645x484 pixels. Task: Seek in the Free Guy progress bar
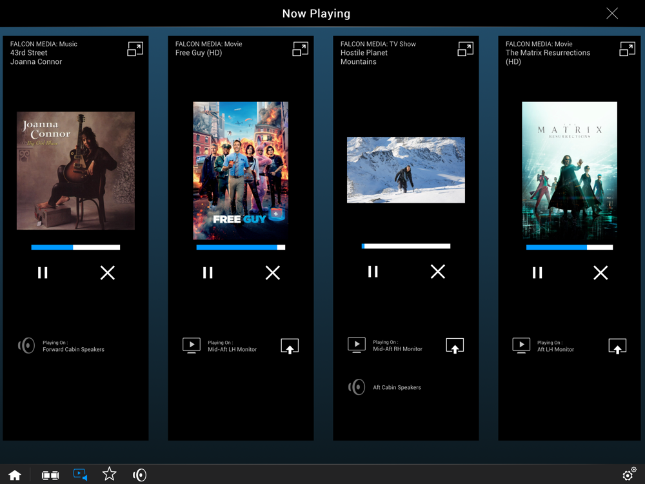pos(241,247)
